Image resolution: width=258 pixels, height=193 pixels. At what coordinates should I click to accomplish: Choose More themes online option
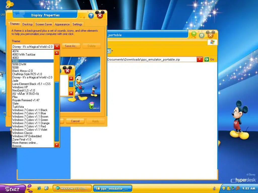pos(33,143)
